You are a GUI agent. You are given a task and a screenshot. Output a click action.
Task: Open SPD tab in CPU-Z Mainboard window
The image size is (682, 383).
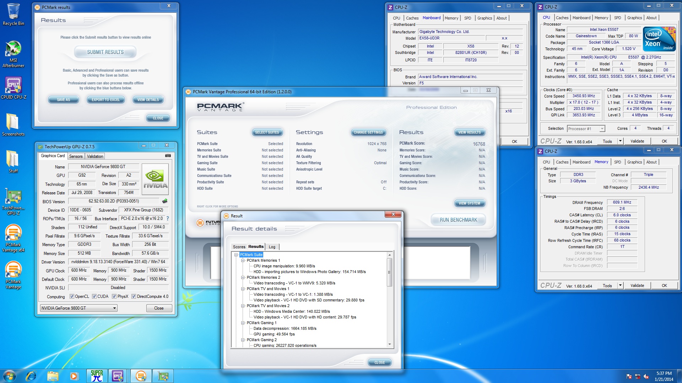(x=468, y=18)
